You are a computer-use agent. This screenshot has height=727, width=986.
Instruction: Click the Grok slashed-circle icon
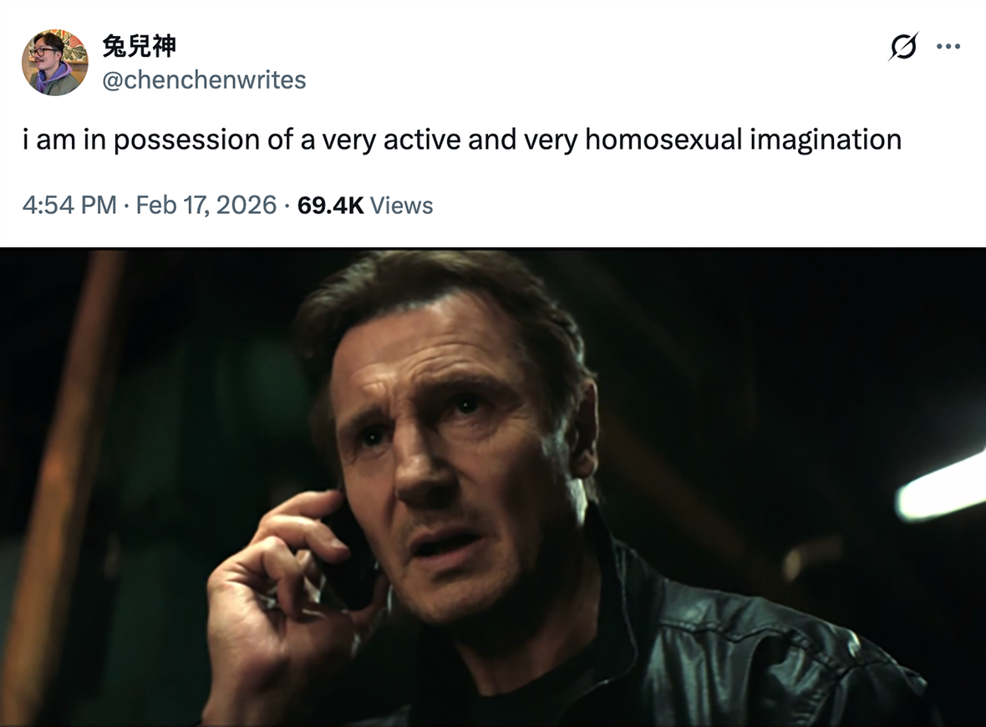(x=903, y=46)
